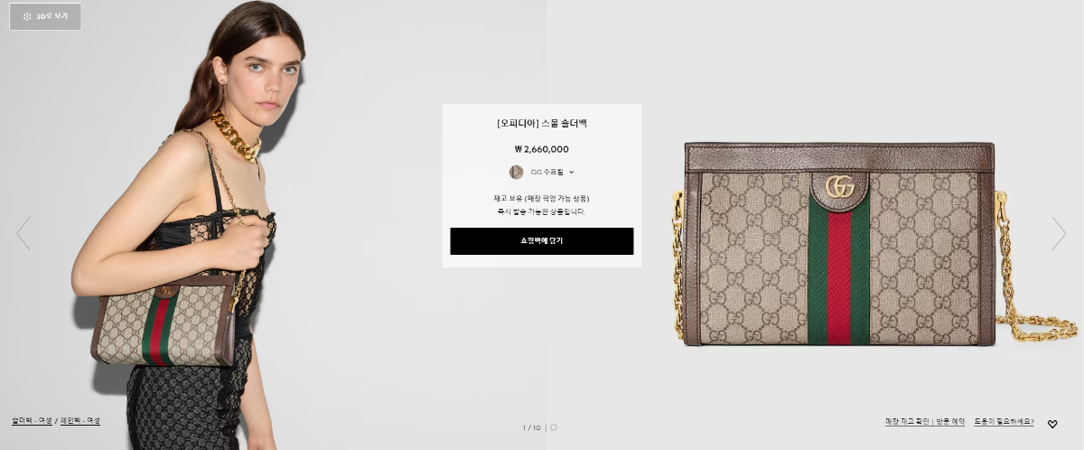Add the bag to wishlist heart icon
The image size is (1084, 450).
(1052, 423)
